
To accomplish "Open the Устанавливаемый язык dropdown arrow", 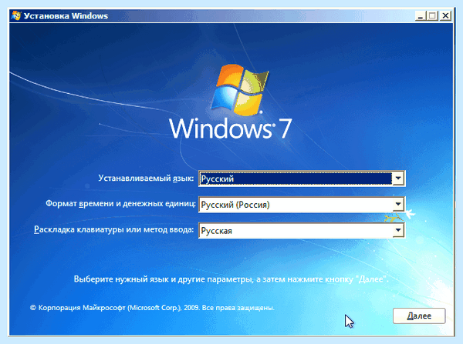I will click(x=398, y=179).
